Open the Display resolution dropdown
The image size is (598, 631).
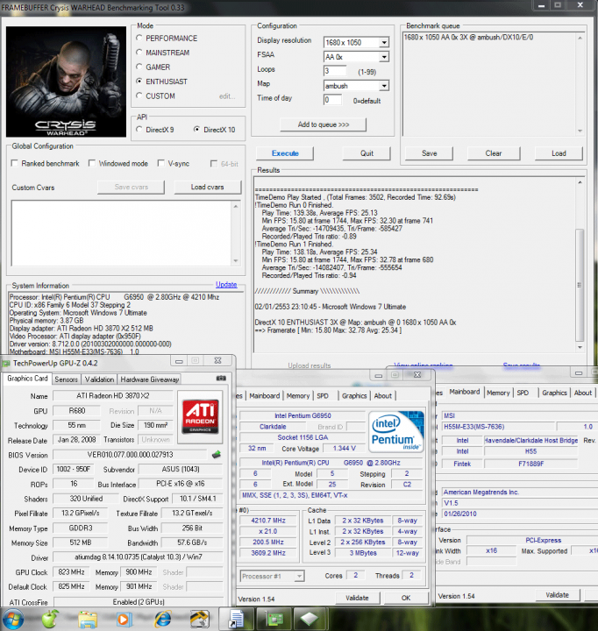point(384,42)
